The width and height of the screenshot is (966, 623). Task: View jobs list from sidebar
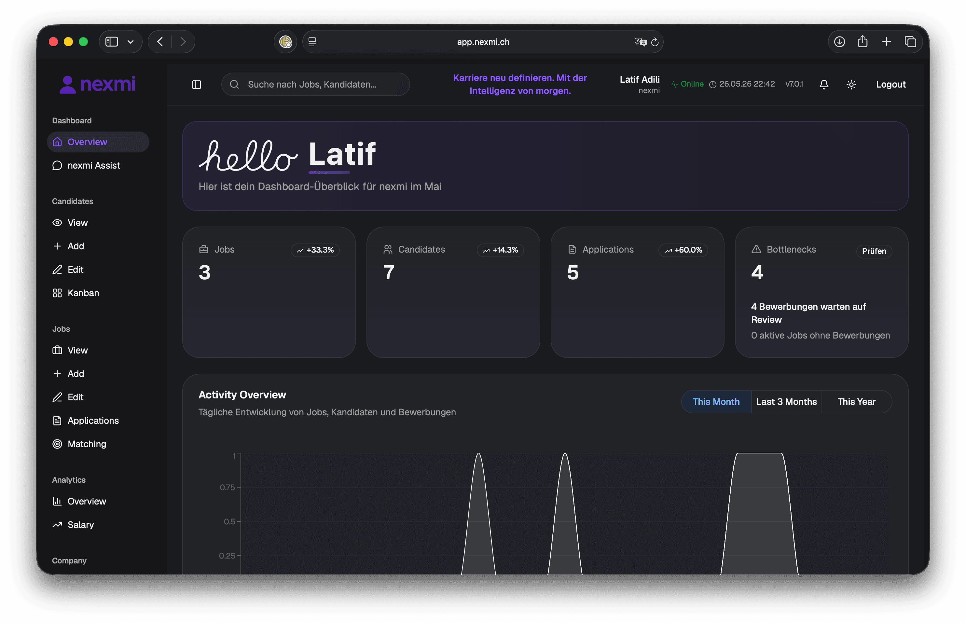point(98,350)
